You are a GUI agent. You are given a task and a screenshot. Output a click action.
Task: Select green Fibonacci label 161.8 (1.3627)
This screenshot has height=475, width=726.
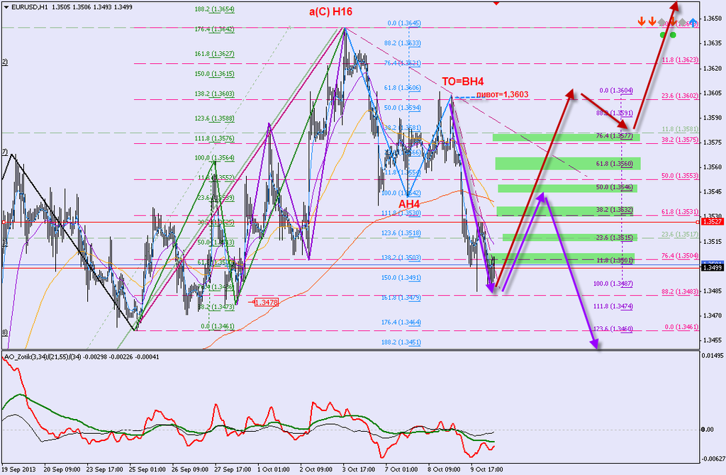214,54
